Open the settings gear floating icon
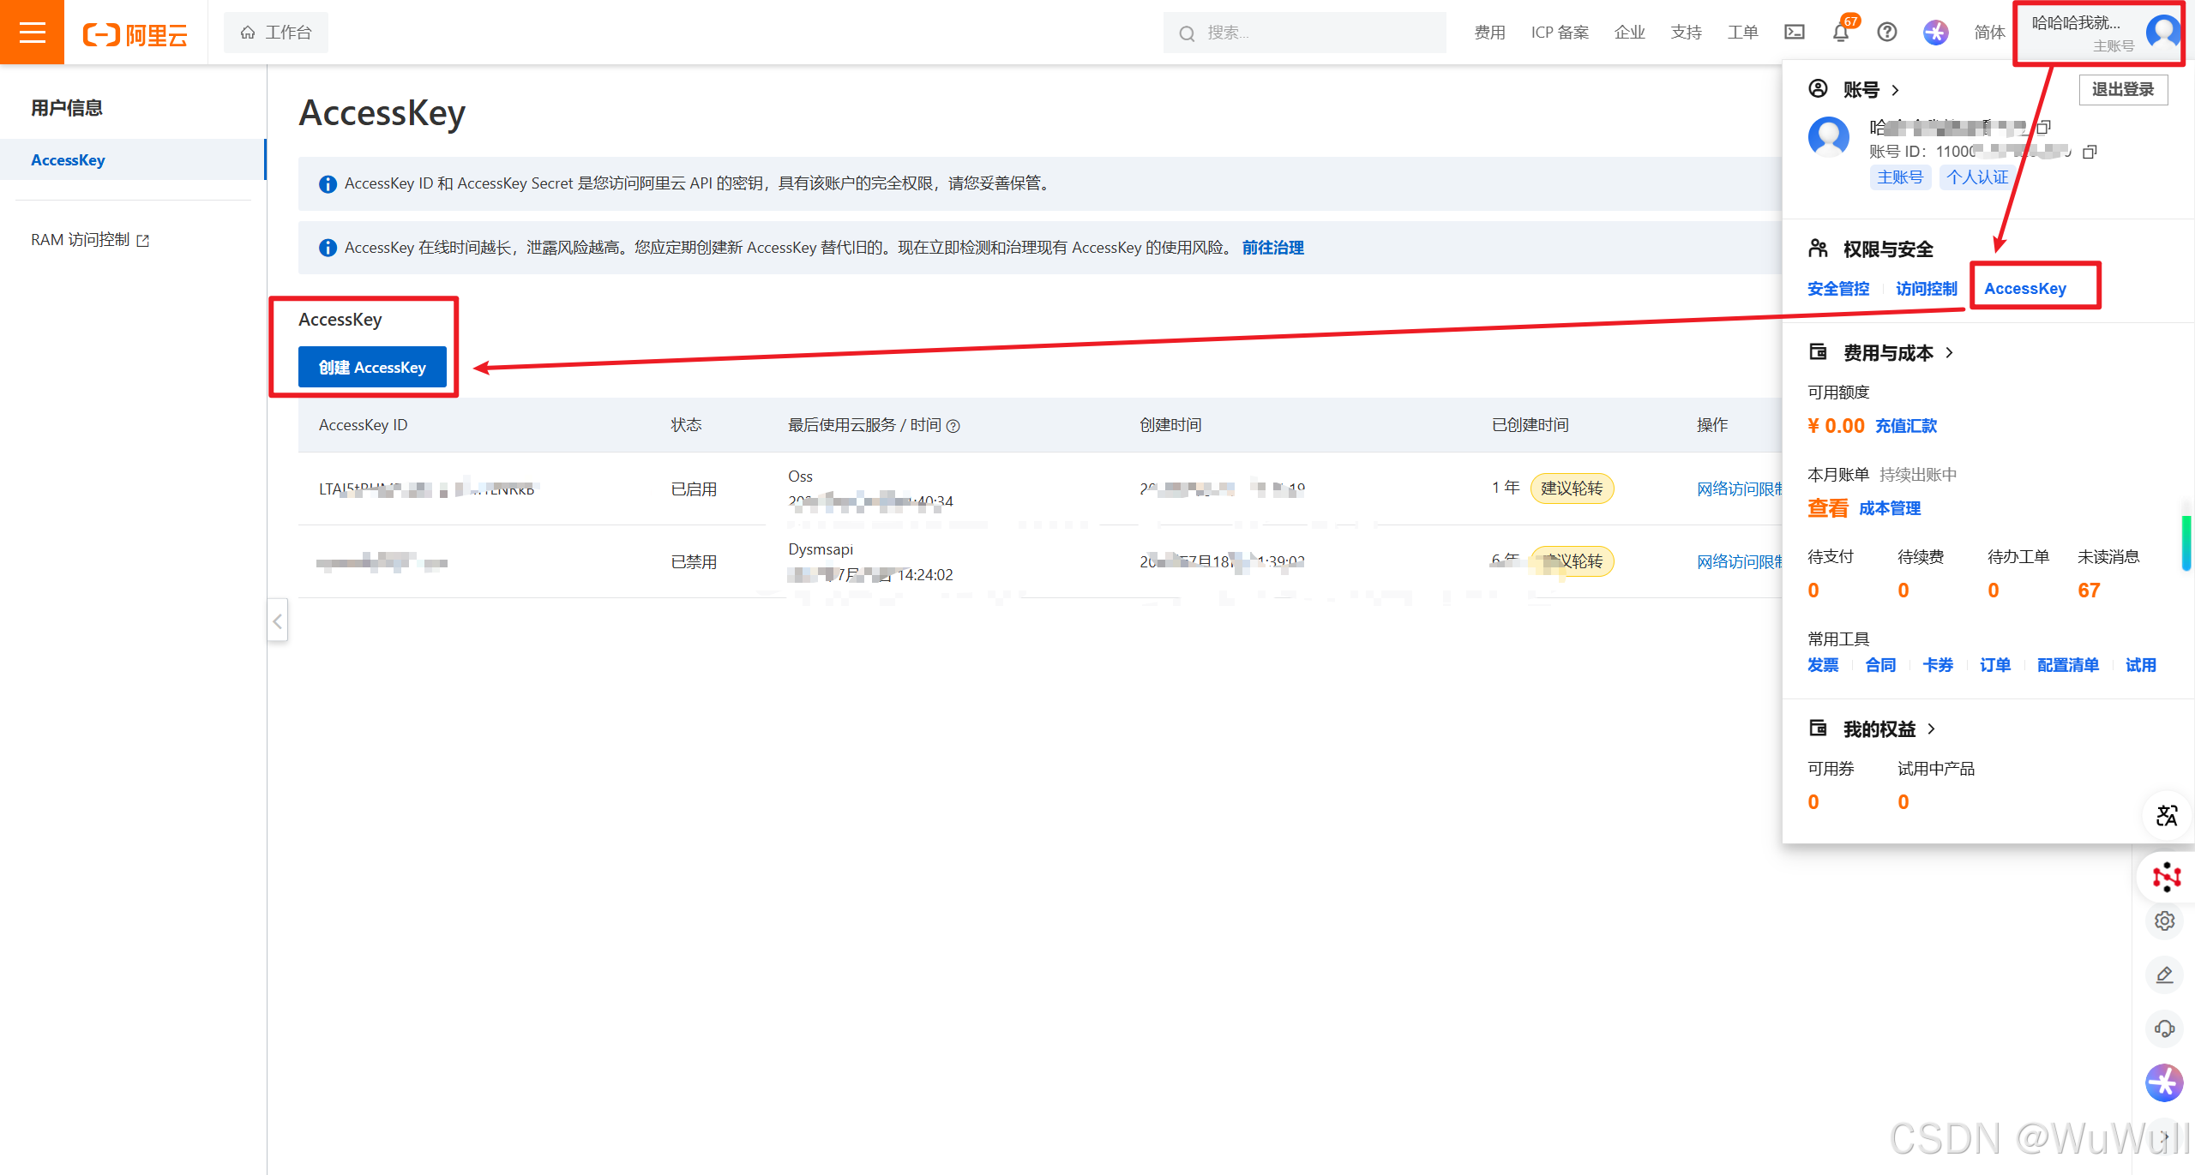Viewport: 2195px width, 1175px height. click(2165, 921)
